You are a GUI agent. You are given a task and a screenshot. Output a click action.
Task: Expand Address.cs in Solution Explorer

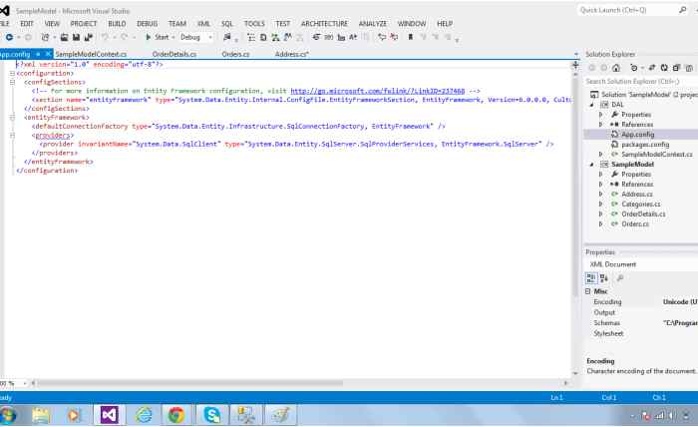click(600, 195)
